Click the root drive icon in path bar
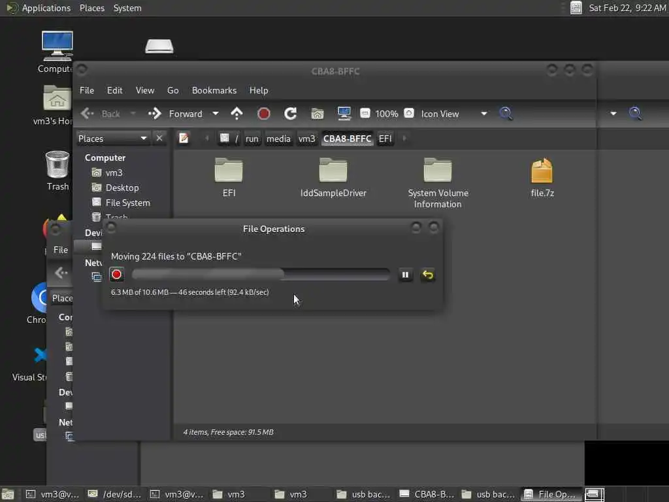Screen dimensions: 669x502 click(x=225, y=139)
